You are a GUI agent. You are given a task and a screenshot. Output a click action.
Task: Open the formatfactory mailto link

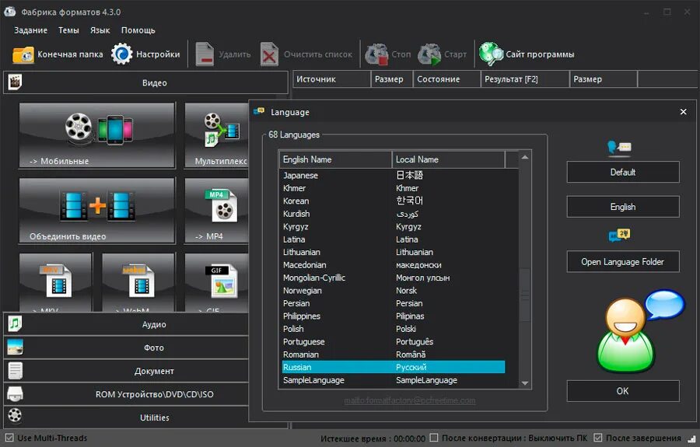409,400
